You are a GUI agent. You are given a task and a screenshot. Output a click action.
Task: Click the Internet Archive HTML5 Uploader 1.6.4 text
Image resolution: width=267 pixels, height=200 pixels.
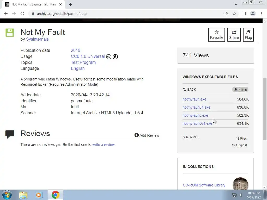[x=107, y=113]
